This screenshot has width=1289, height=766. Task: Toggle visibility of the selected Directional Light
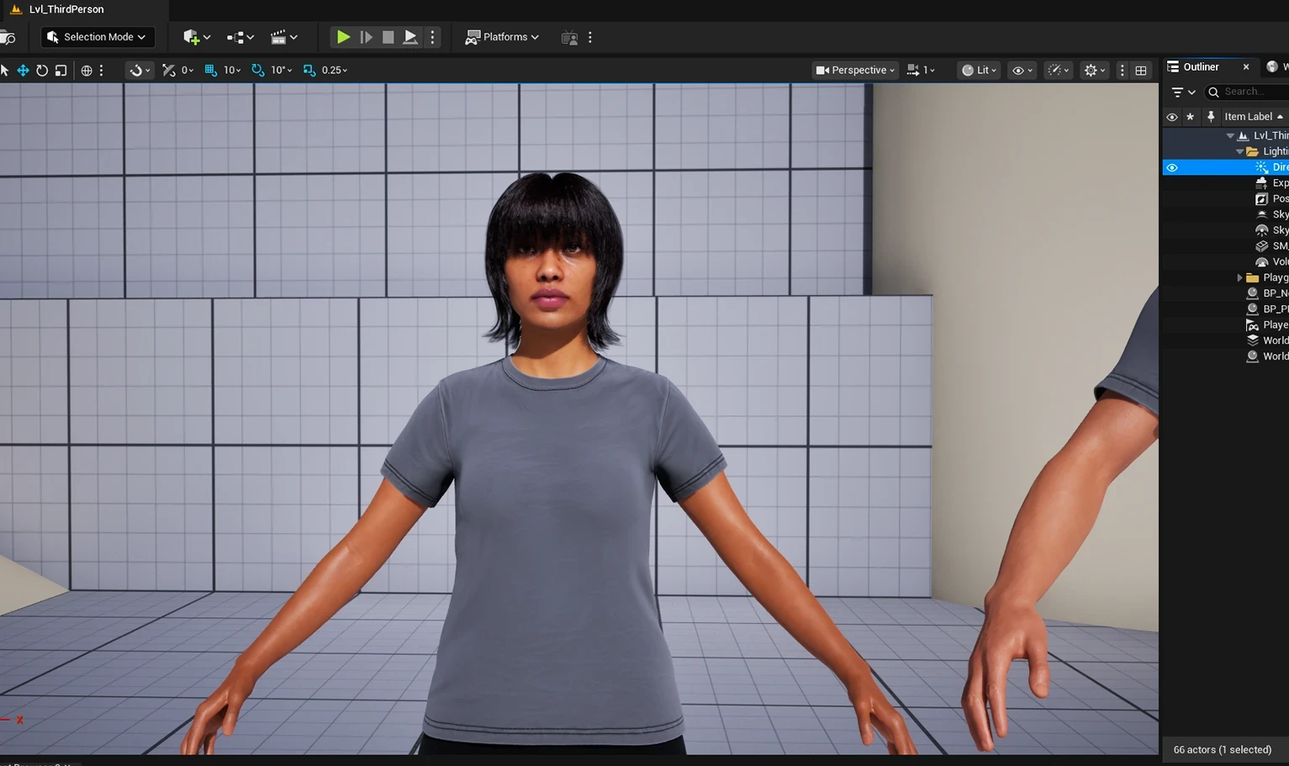1172,167
